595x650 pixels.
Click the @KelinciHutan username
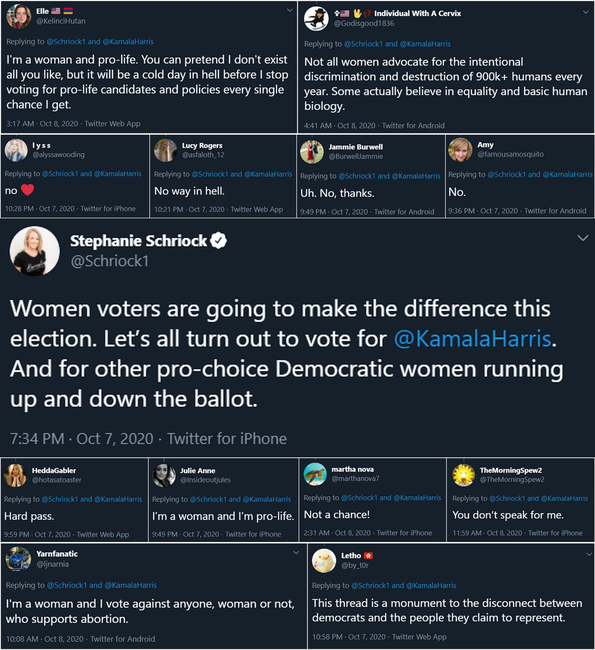point(61,21)
